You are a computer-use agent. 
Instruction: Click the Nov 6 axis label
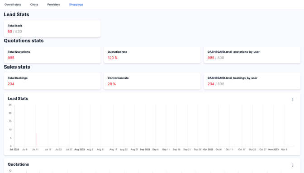point(284,150)
